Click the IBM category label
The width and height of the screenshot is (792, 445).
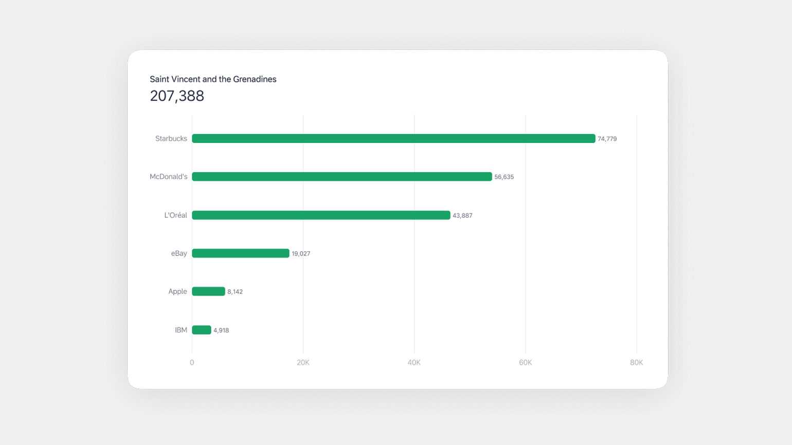(181, 330)
